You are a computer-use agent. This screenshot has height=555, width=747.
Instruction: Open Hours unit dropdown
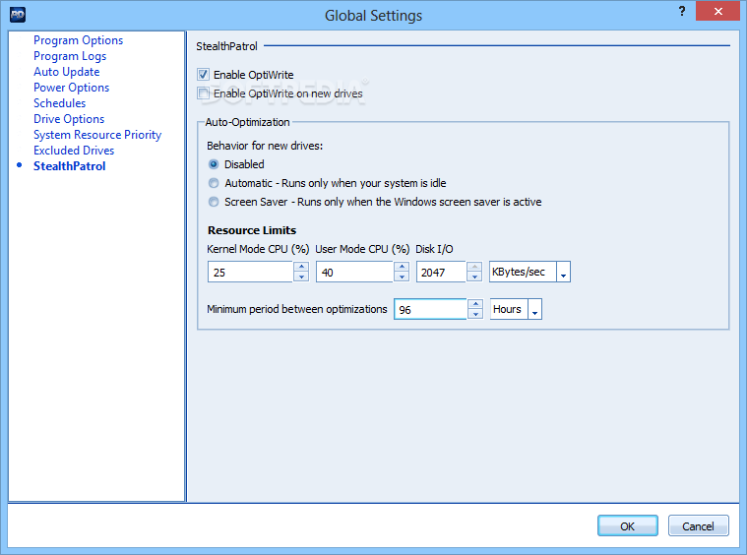534,309
